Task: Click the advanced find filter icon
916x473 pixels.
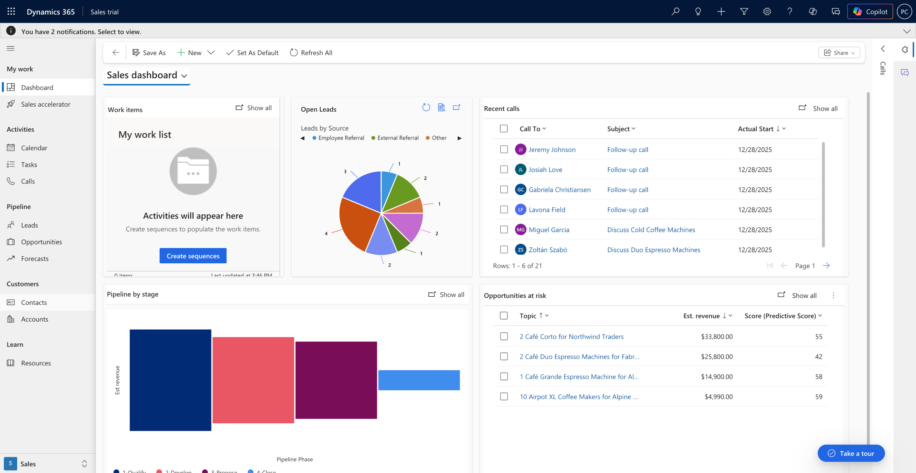Action: [x=744, y=11]
